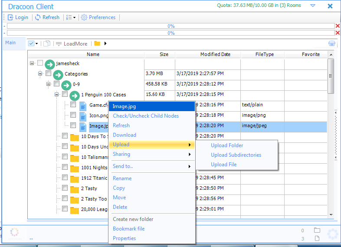The image size is (341, 247).
Task: Click folder icon of 10 Days To
Action: [x=75, y=137]
